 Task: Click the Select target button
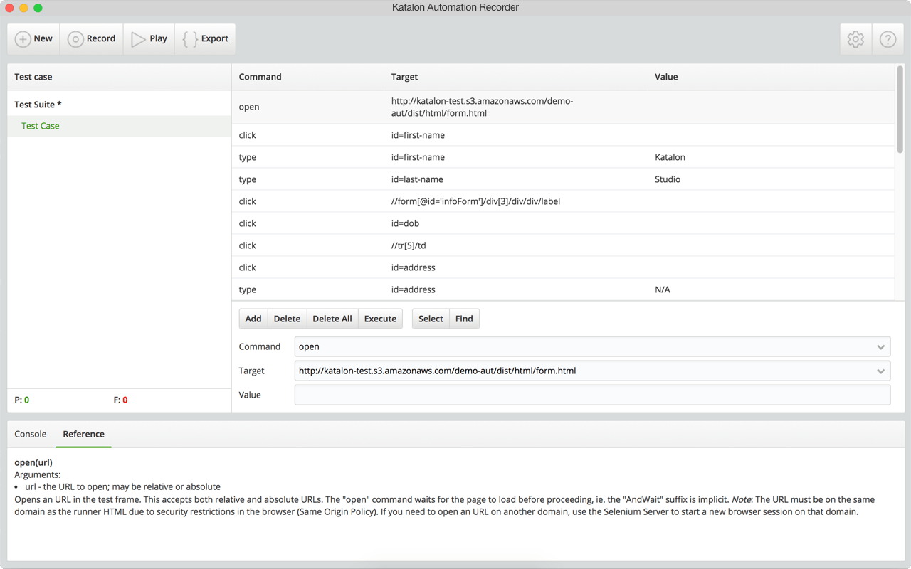[430, 319]
